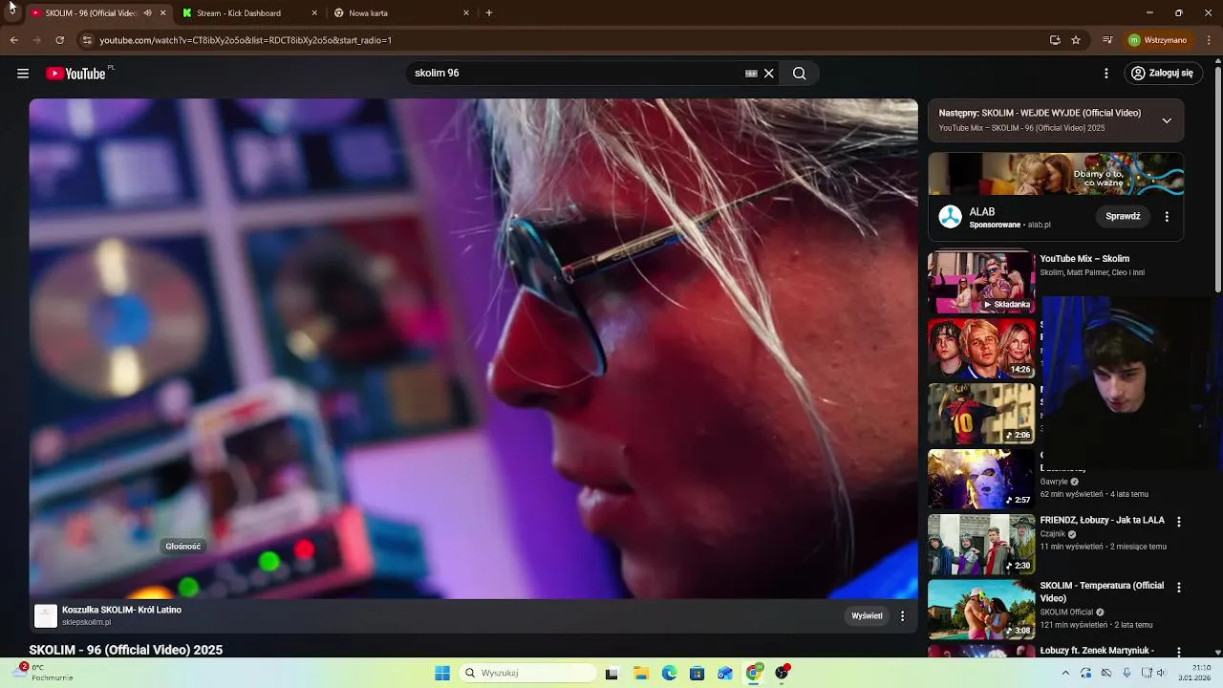Image resolution: width=1223 pixels, height=688 pixels.
Task: Open Koszulka SKOLIM- Król Latino product link
Action: pos(121,610)
